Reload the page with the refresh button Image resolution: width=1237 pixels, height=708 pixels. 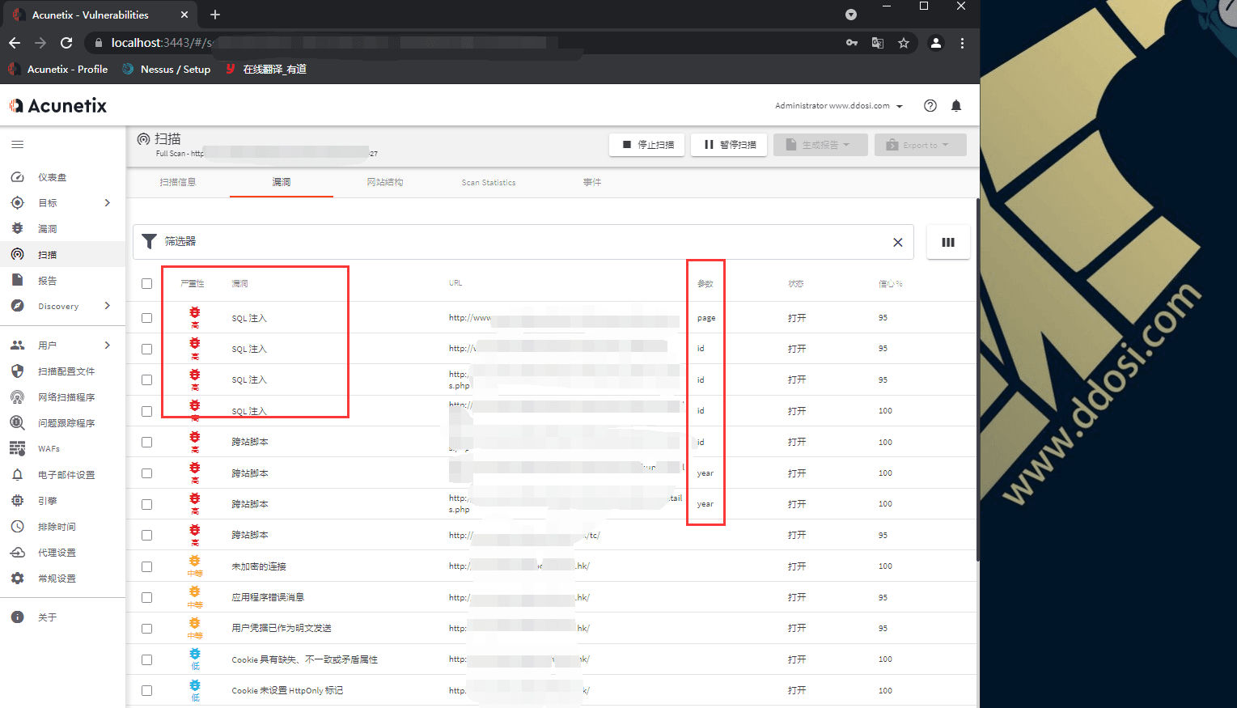coord(66,43)
